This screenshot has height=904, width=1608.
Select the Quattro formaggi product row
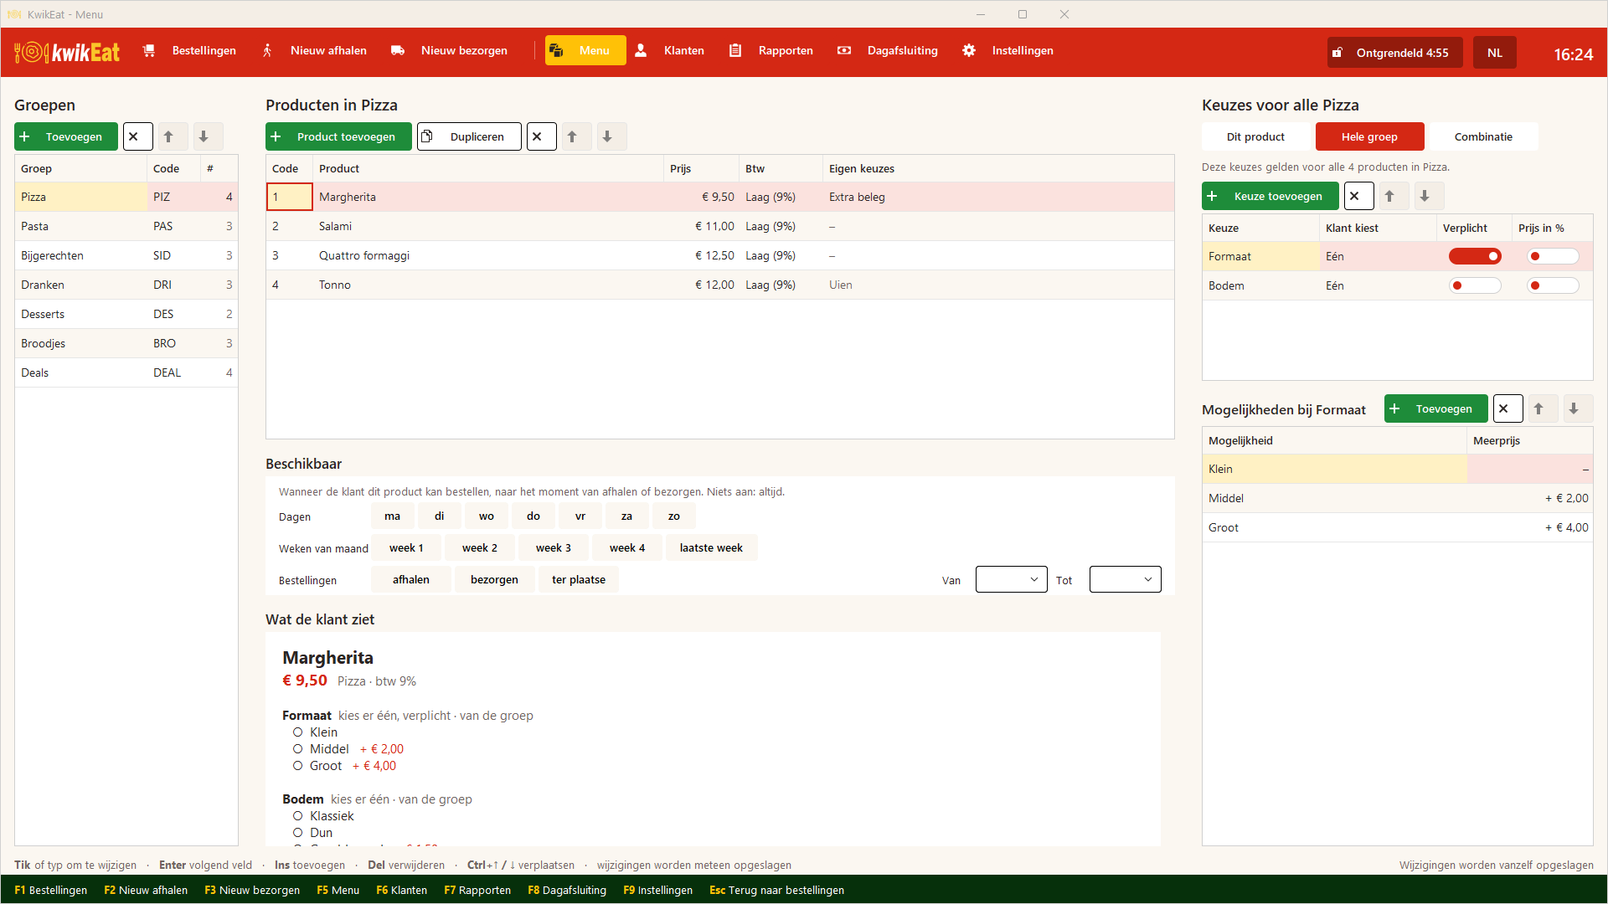coord(720,255)
